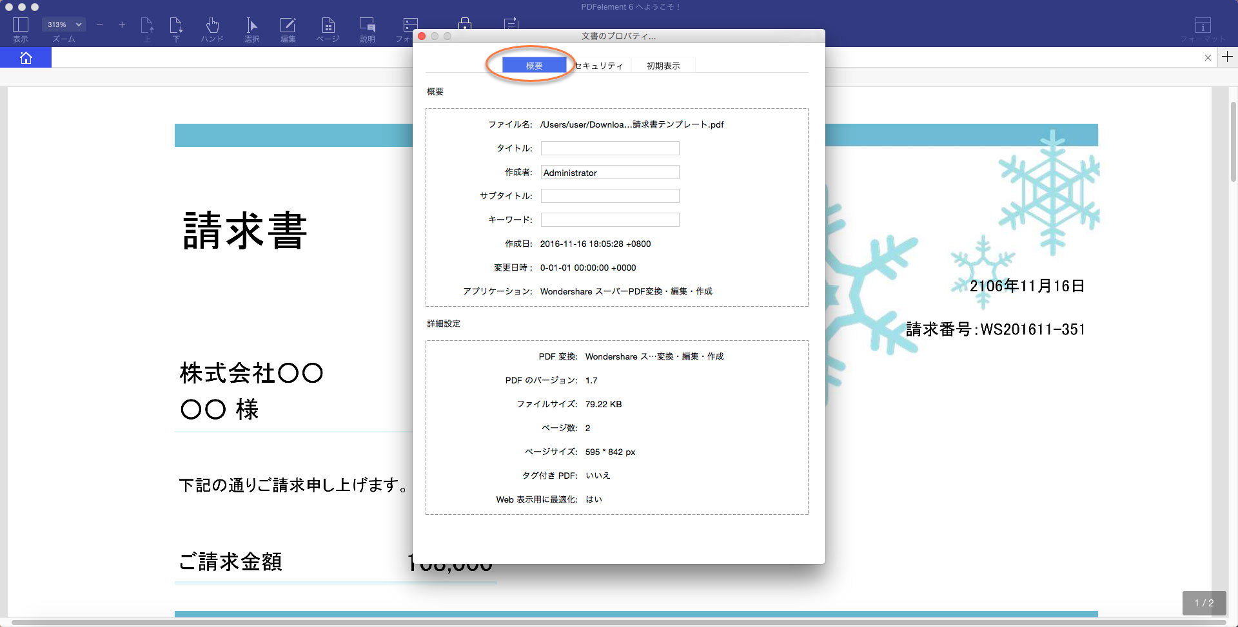
Task: Click modified date 0-01-01 00:00:00 +0000
Action: pos(588,267)
